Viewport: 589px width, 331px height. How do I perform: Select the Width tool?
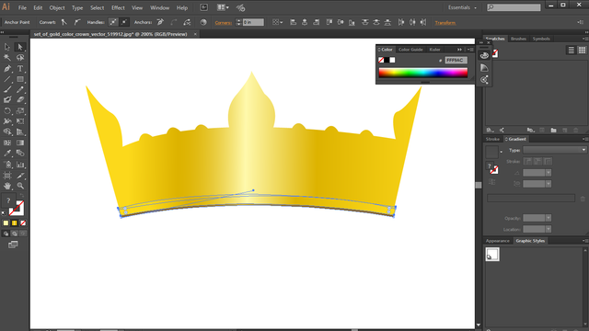pyautogui.click(x=7, y=121)
